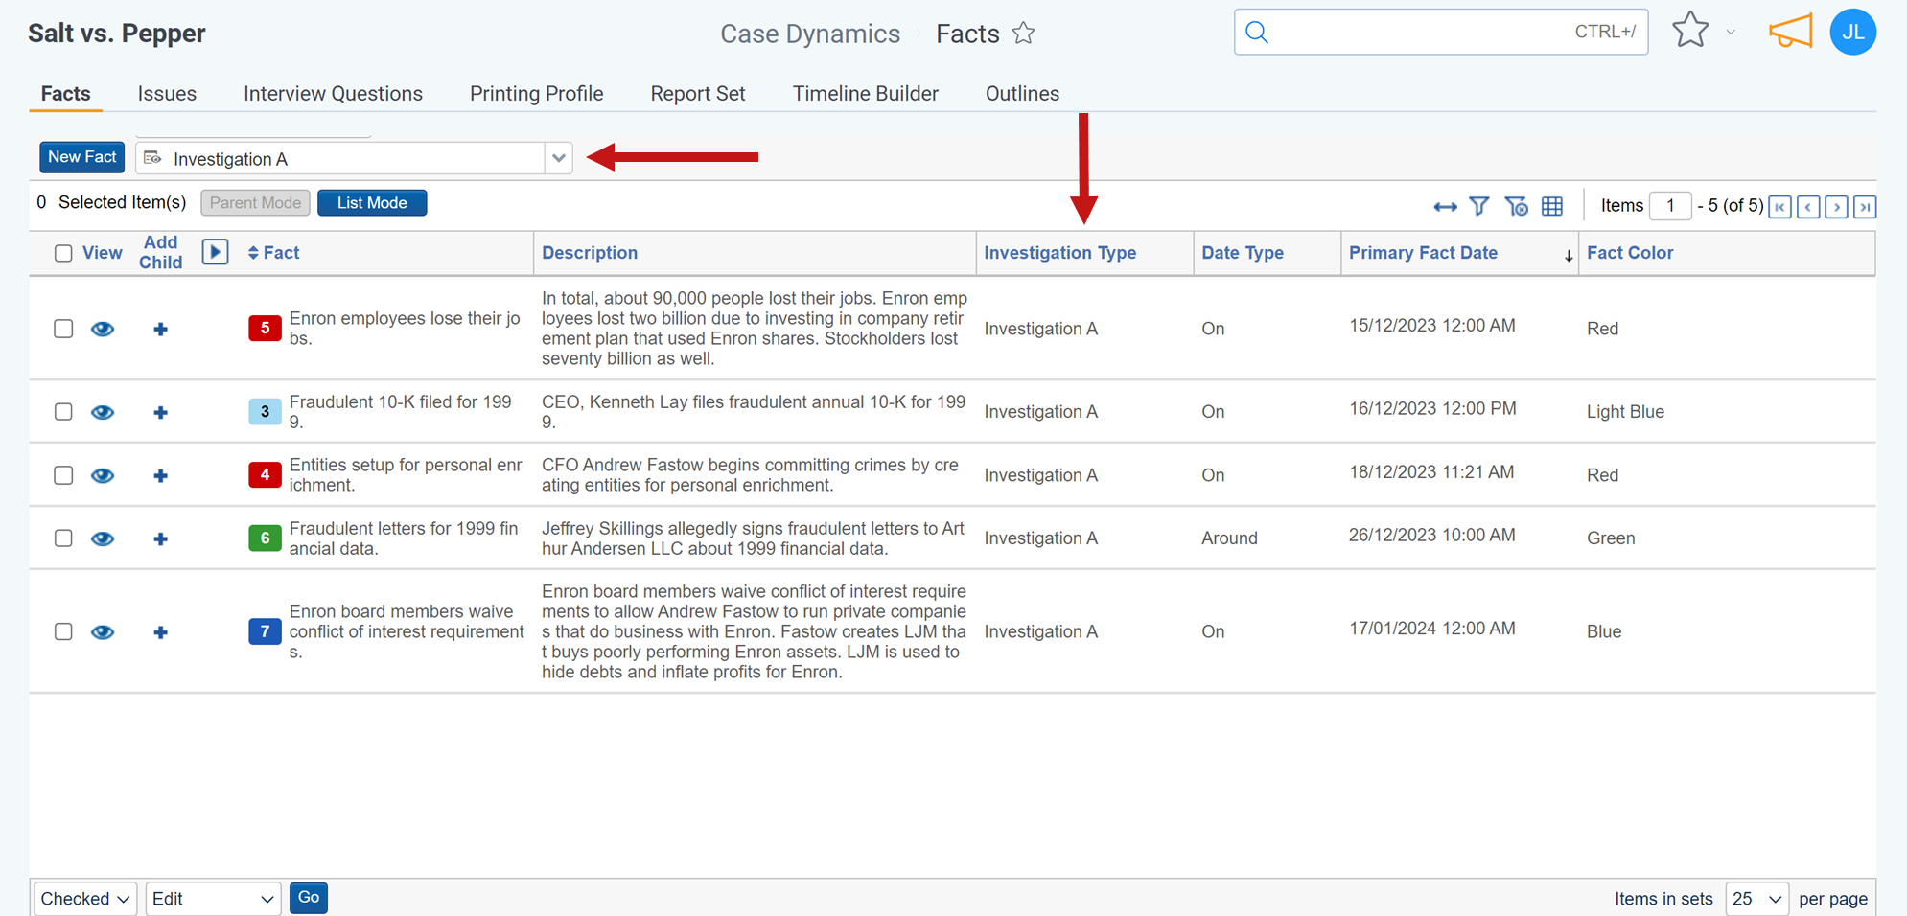Toggle fit-to-width column arrows icon
1907x916 pixels.
click(1445, 206)
